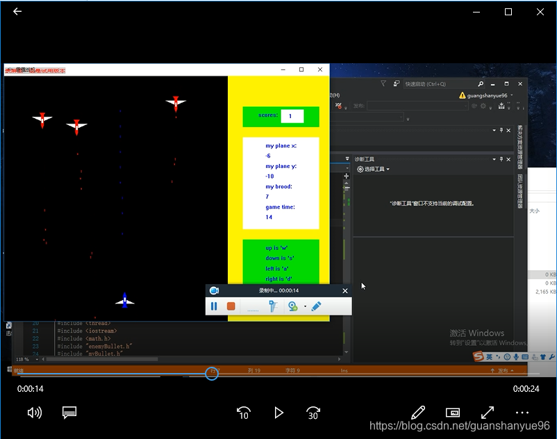Select the recorder's blue pencil draw tool

tap(316, 306)
